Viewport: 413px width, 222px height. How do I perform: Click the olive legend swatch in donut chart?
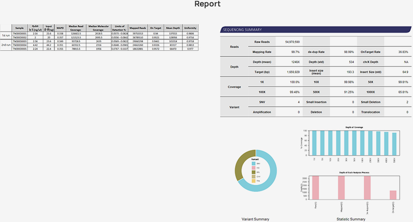pos(253,172)
